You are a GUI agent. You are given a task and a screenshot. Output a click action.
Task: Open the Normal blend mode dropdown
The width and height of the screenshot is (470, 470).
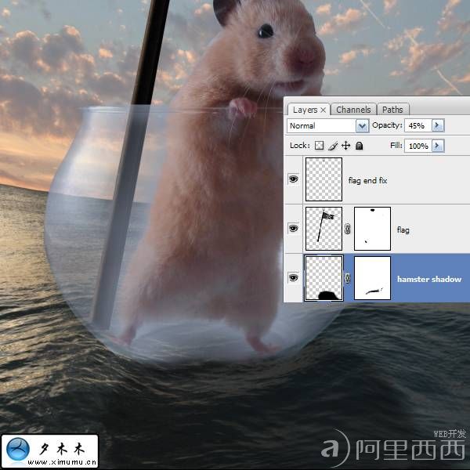[x=362, y=125]
